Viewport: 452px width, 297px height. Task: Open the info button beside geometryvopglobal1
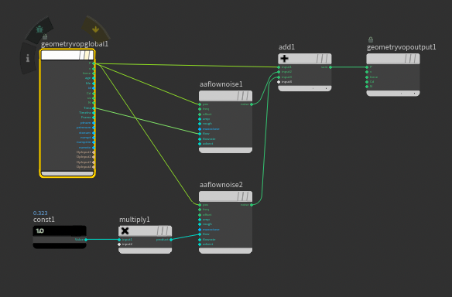(x=28, y=58)
